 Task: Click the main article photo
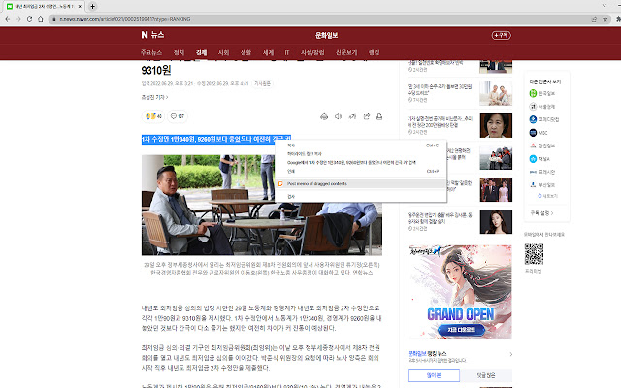click(x=262, y=205)
